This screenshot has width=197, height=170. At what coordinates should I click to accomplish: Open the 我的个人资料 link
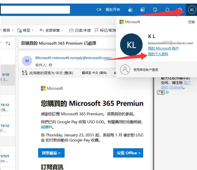158,54
